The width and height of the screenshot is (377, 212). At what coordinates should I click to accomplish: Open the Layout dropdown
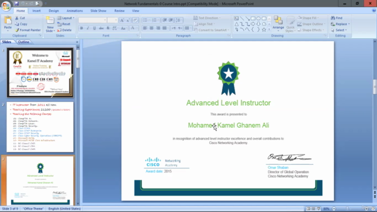(x=66, y=18)
